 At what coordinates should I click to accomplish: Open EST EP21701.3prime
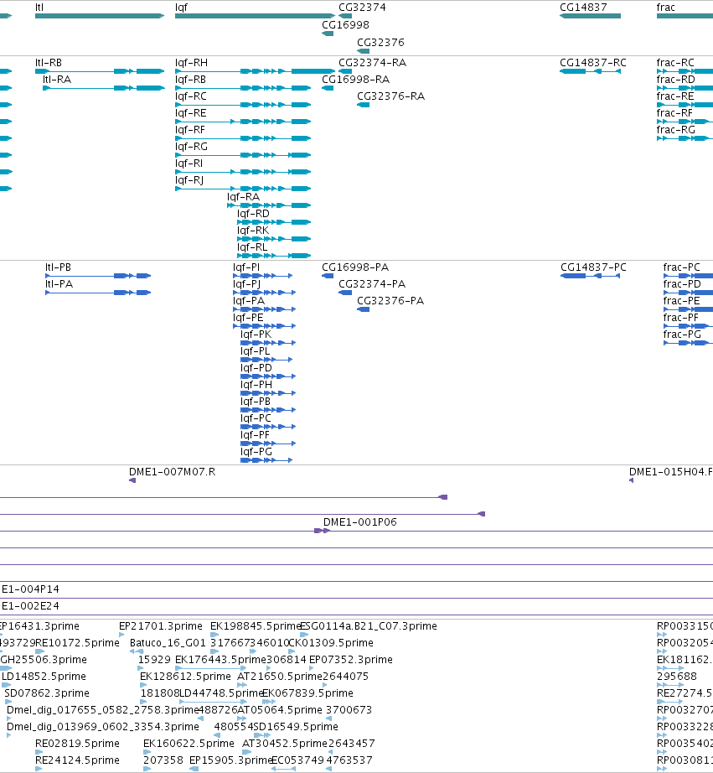[x=161, y=626]
